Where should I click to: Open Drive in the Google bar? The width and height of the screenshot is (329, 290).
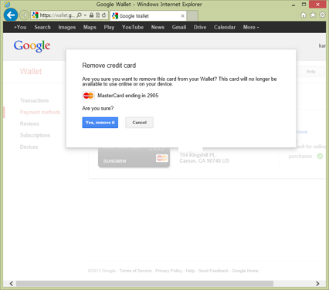pos(200,27)
